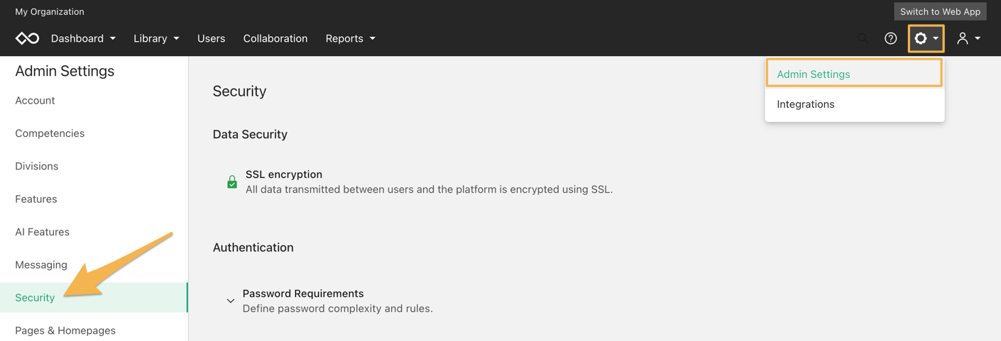Open the Library dropdown
The height and width of the screenshot is (341, 1001).
pyautogui.click(x=156, y=38)
